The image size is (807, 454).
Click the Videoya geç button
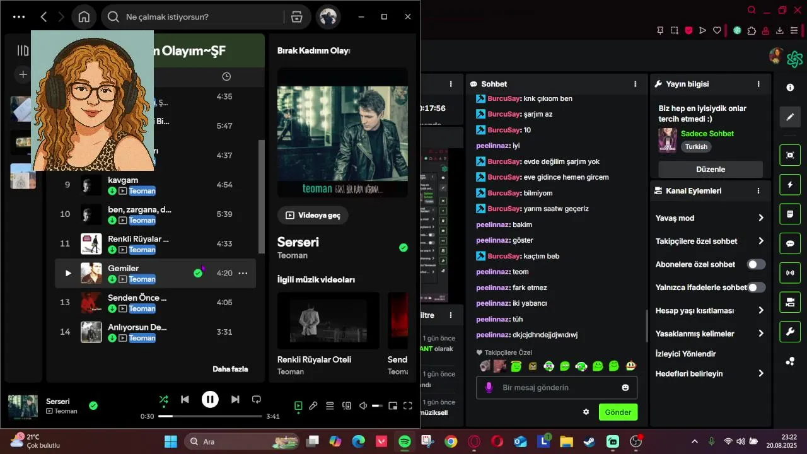tap(313, 215)
